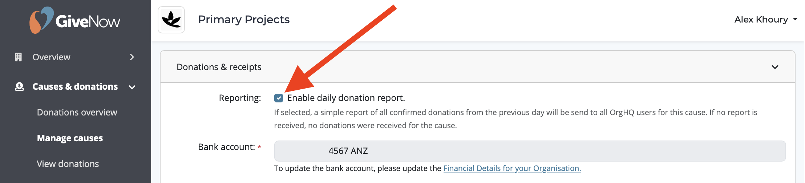Click the Enable daily donation report label
The width and height of the screenshot is (805, 183).
click(346, 98)
